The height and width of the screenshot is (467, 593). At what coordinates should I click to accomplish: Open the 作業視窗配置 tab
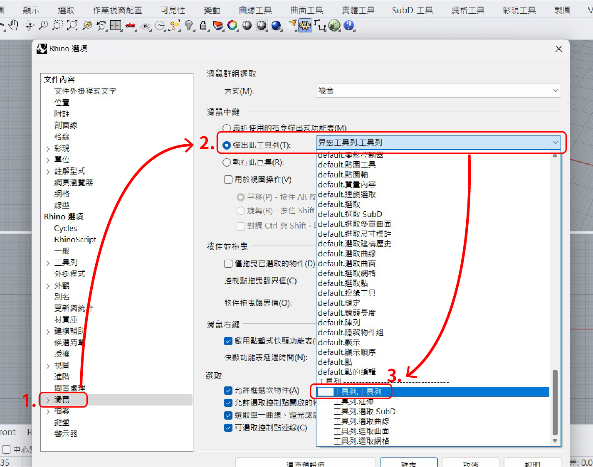117,10
